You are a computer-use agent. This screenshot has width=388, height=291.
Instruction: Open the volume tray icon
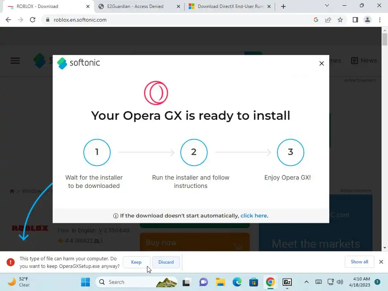point(340,282)
